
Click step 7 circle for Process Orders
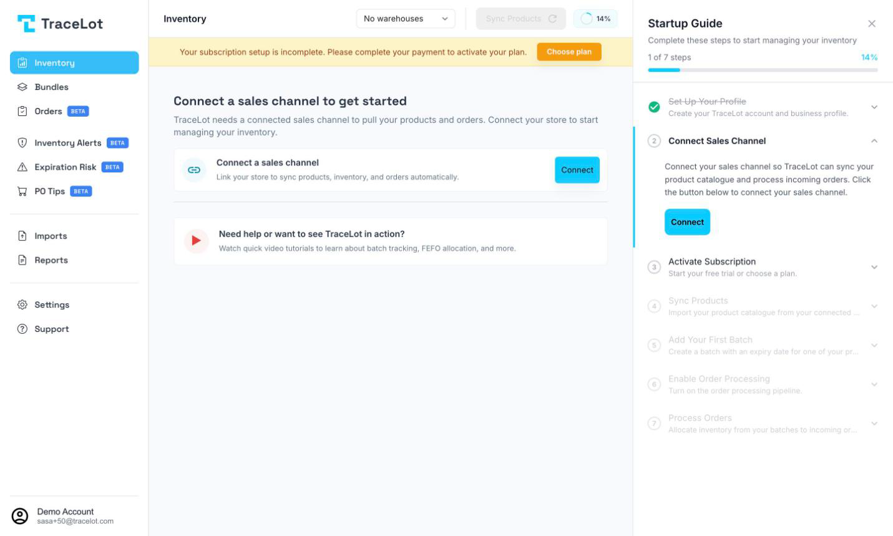654,423
